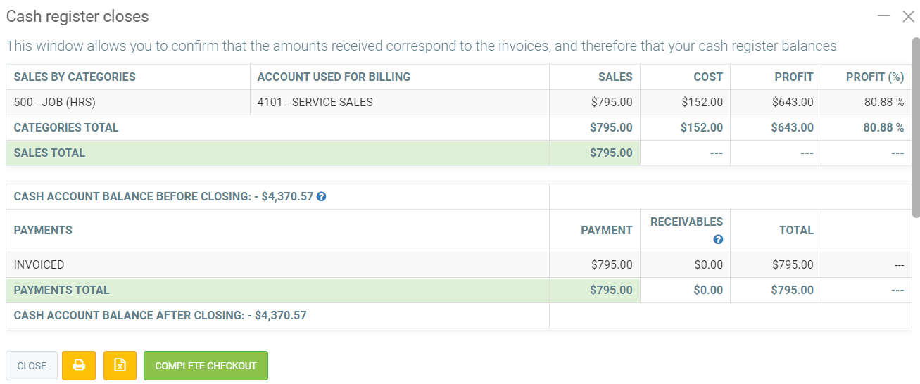Open help icon beside cash balance before closing
Screen dimensions: 920x384
tap(321, 197)
